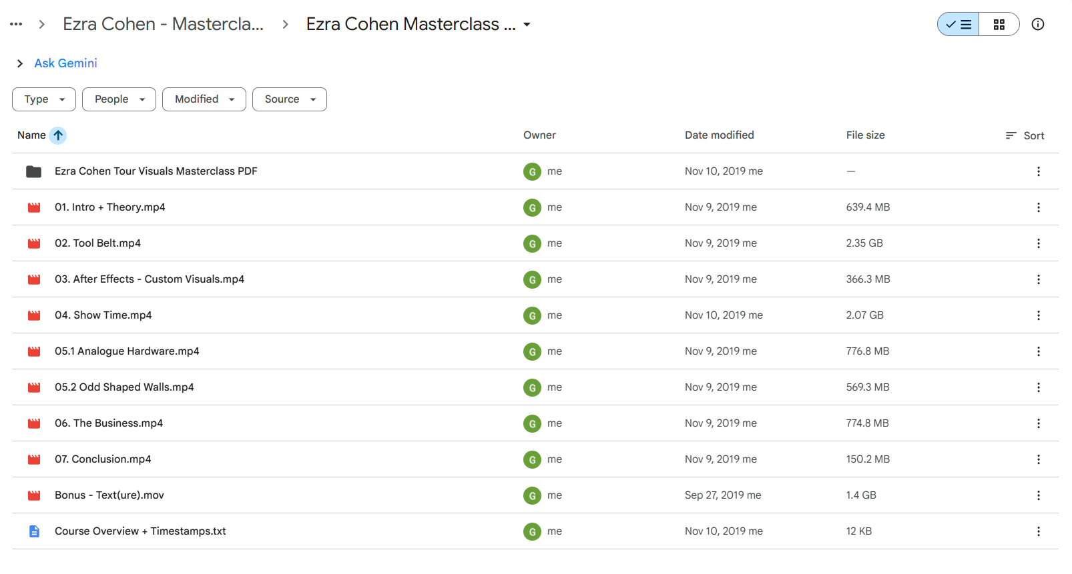Image resolution: width=1072 pixels, height=574 pixels.
Task: Open more actions for 02. Tool Belt.mp4
Action: [1039, 243]
